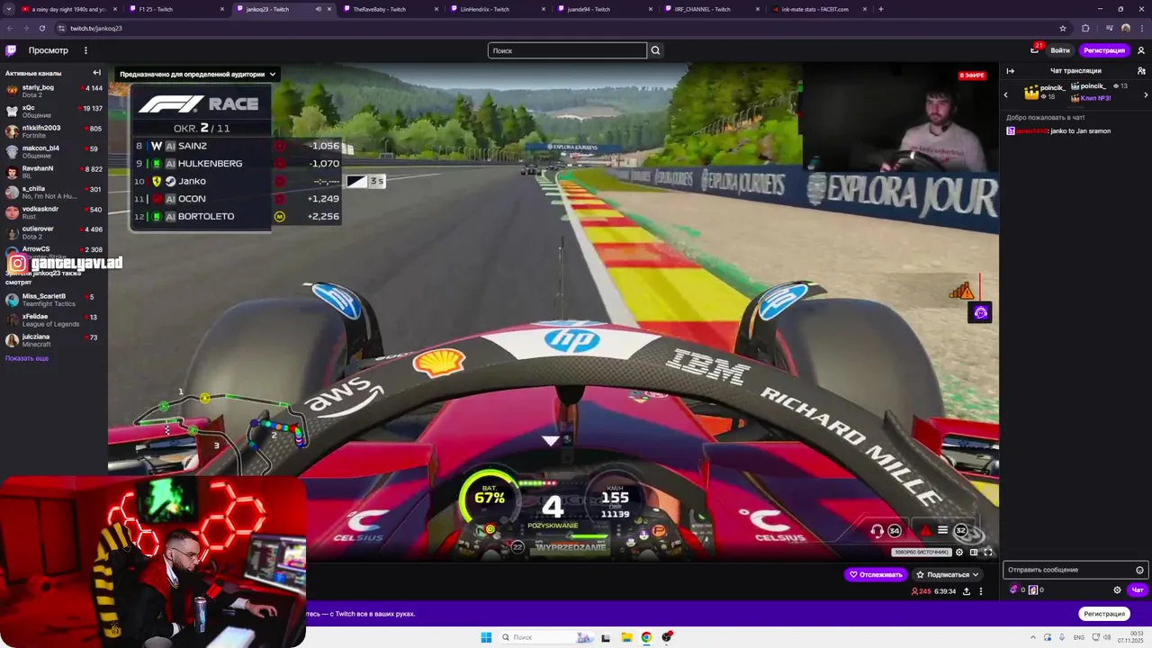Toggle theatre mode in player
This screenshot has height=648, width=1152.
pyautogui.click(x=974, y=552)
